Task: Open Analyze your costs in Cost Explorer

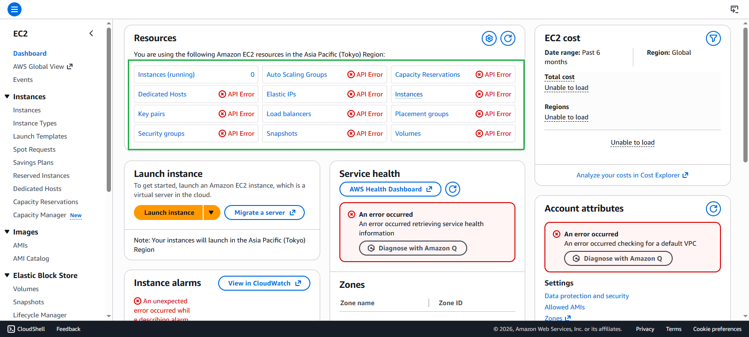Action: (632, 175)
